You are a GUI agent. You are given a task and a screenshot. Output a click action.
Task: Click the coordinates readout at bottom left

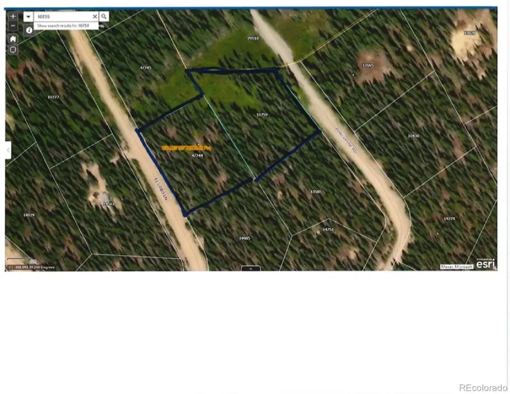click(x=32, y=267)
